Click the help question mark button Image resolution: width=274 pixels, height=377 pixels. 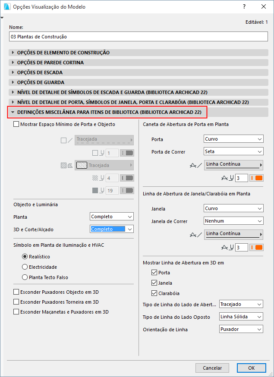244,7
